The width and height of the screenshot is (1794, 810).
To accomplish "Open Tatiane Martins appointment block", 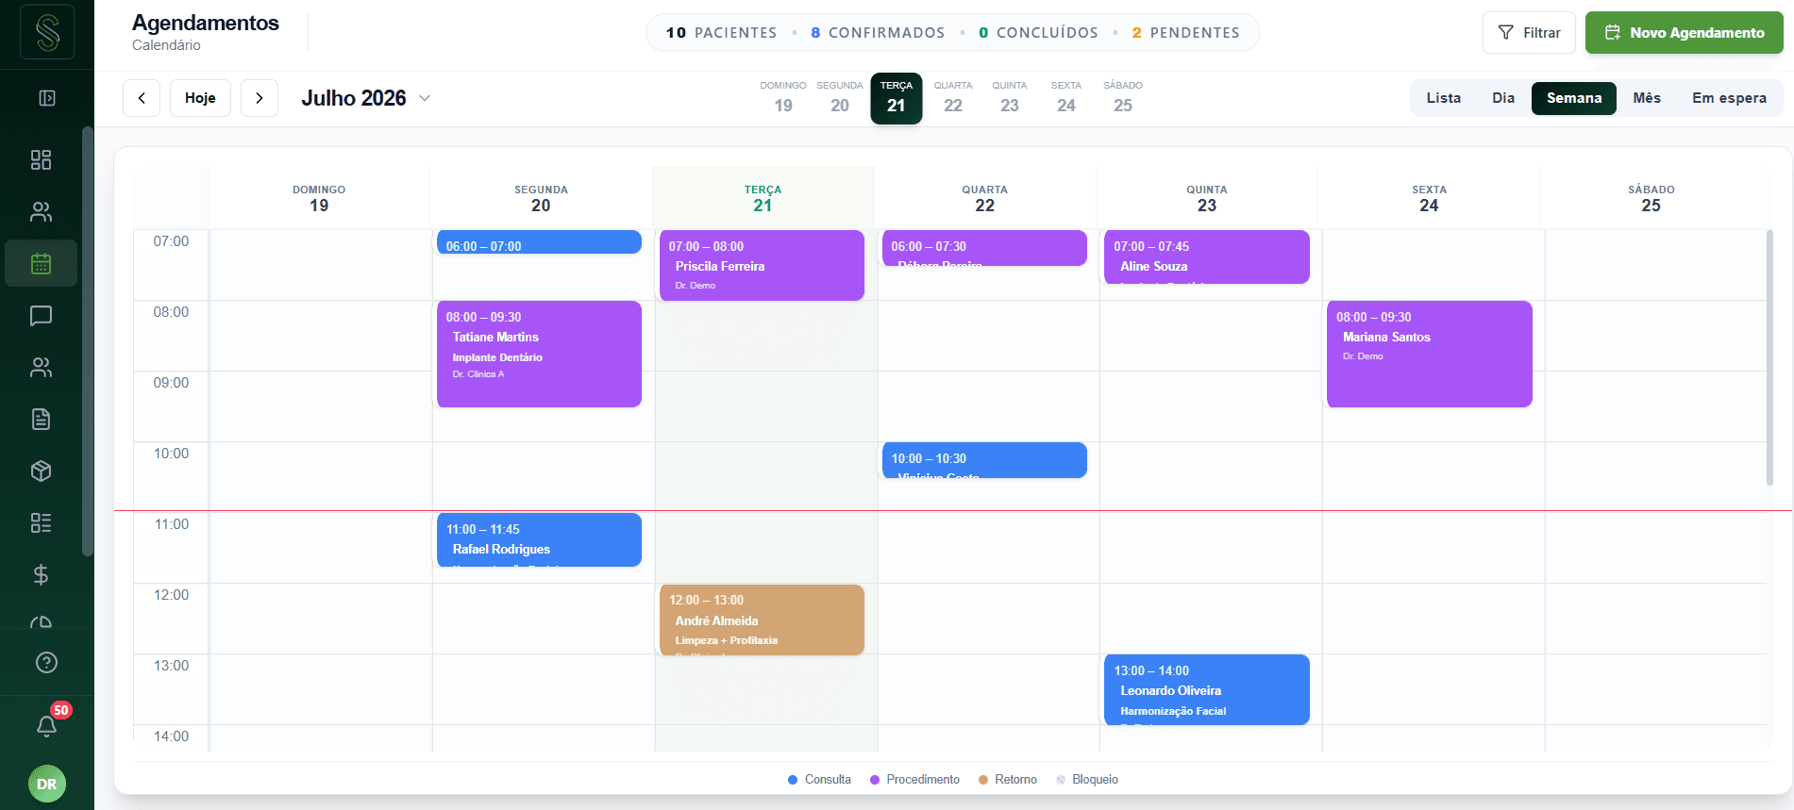I will coord(539,355).
